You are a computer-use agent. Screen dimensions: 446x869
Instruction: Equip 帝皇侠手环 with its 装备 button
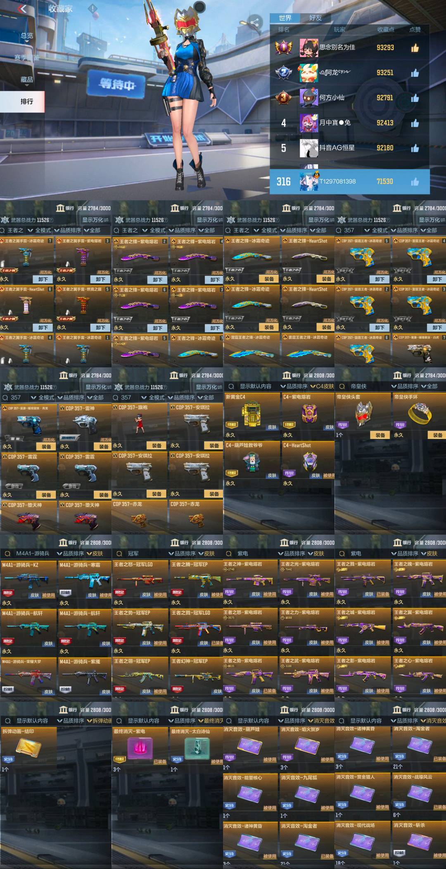438,435
